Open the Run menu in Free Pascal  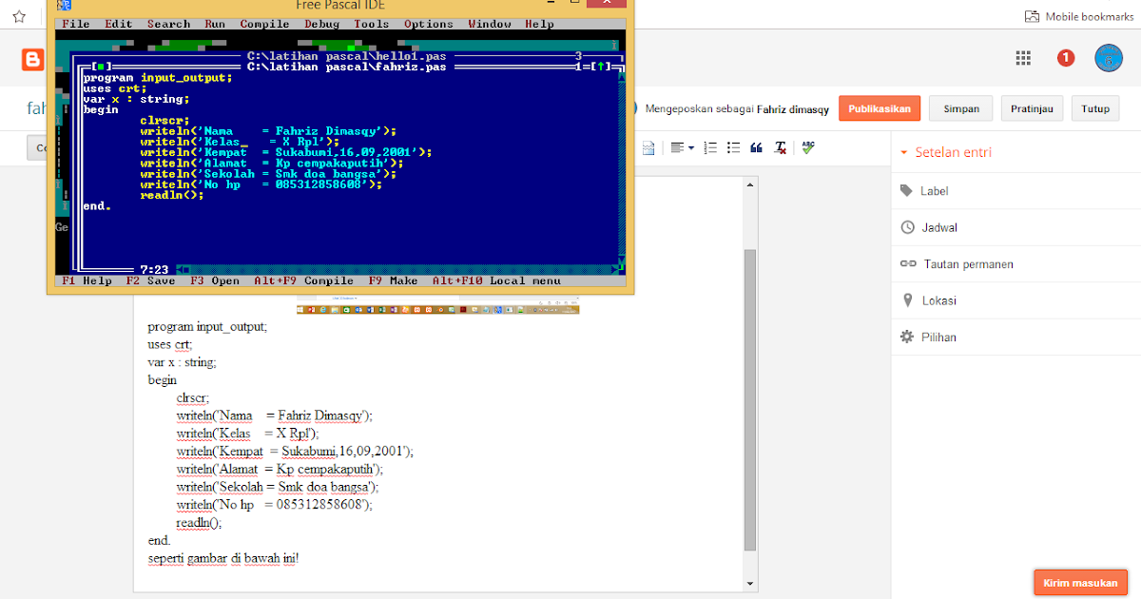click(215, 24)
